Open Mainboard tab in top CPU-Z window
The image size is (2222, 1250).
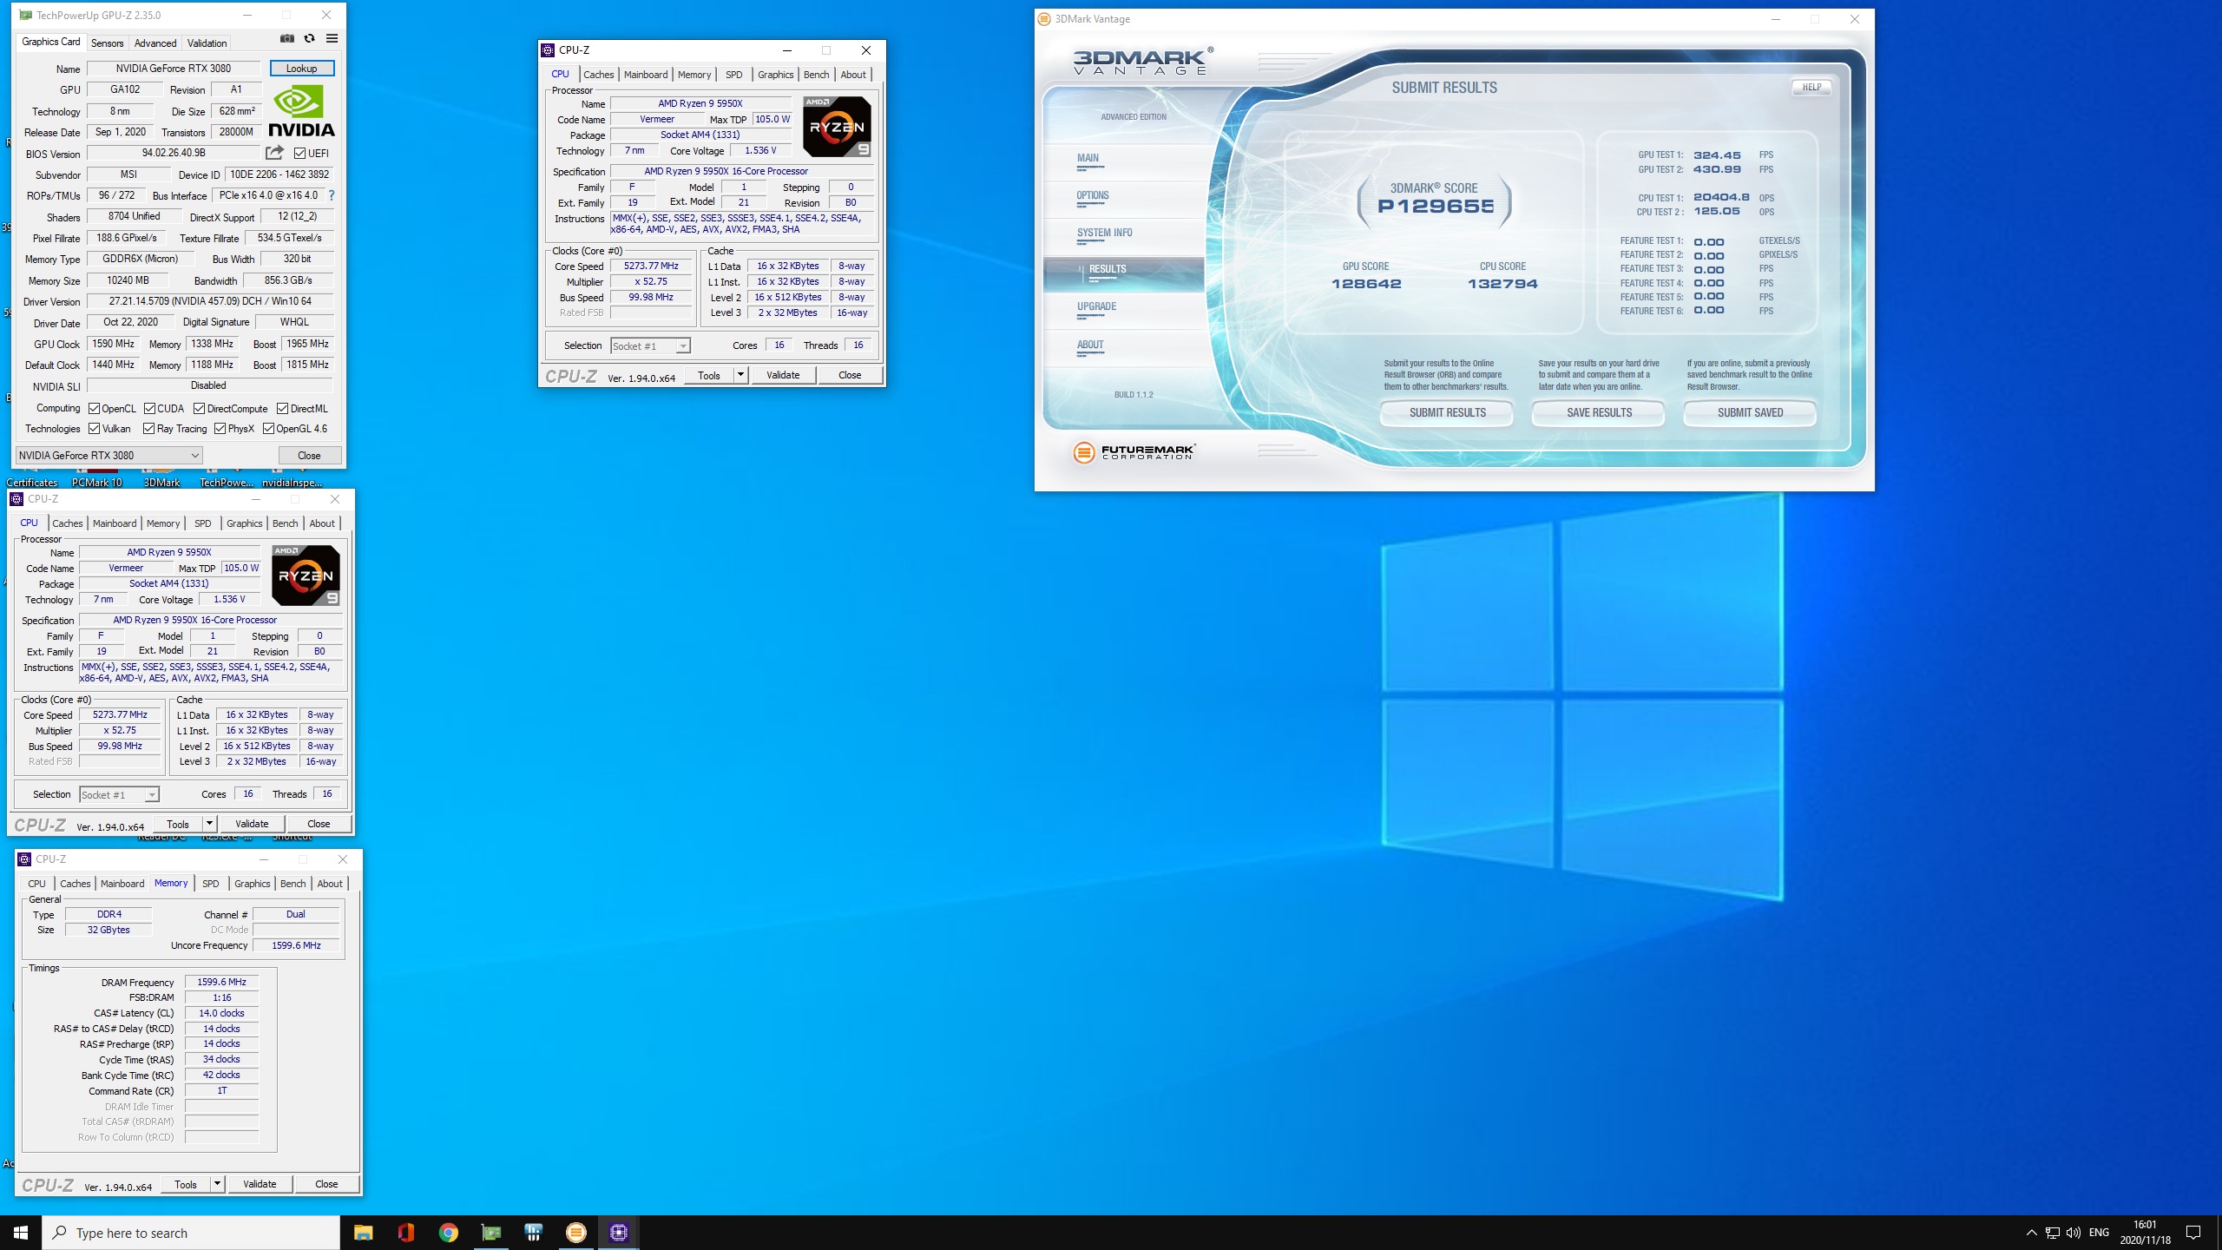(x=646, y=75)
